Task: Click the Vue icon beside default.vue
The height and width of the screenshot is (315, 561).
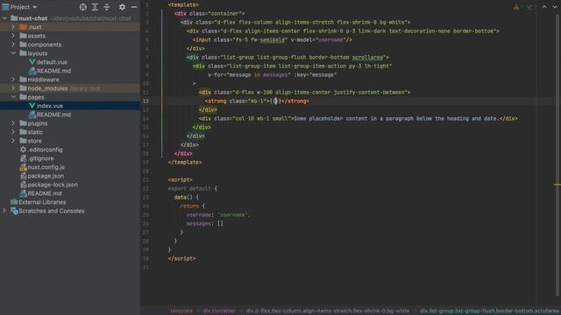Action: [x=32, y=62]
